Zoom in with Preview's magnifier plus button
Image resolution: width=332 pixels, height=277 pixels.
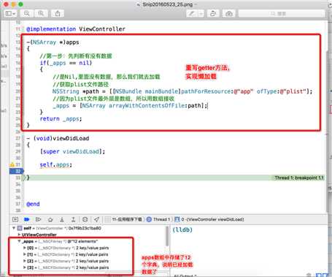click(41, 13)
